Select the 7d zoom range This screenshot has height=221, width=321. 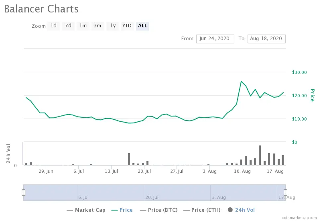click(68, 26)
